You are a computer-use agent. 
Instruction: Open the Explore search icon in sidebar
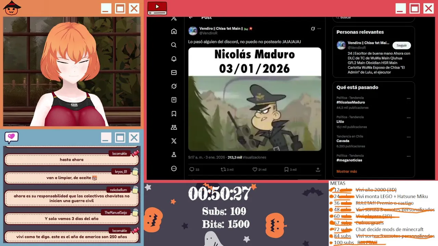174,45
